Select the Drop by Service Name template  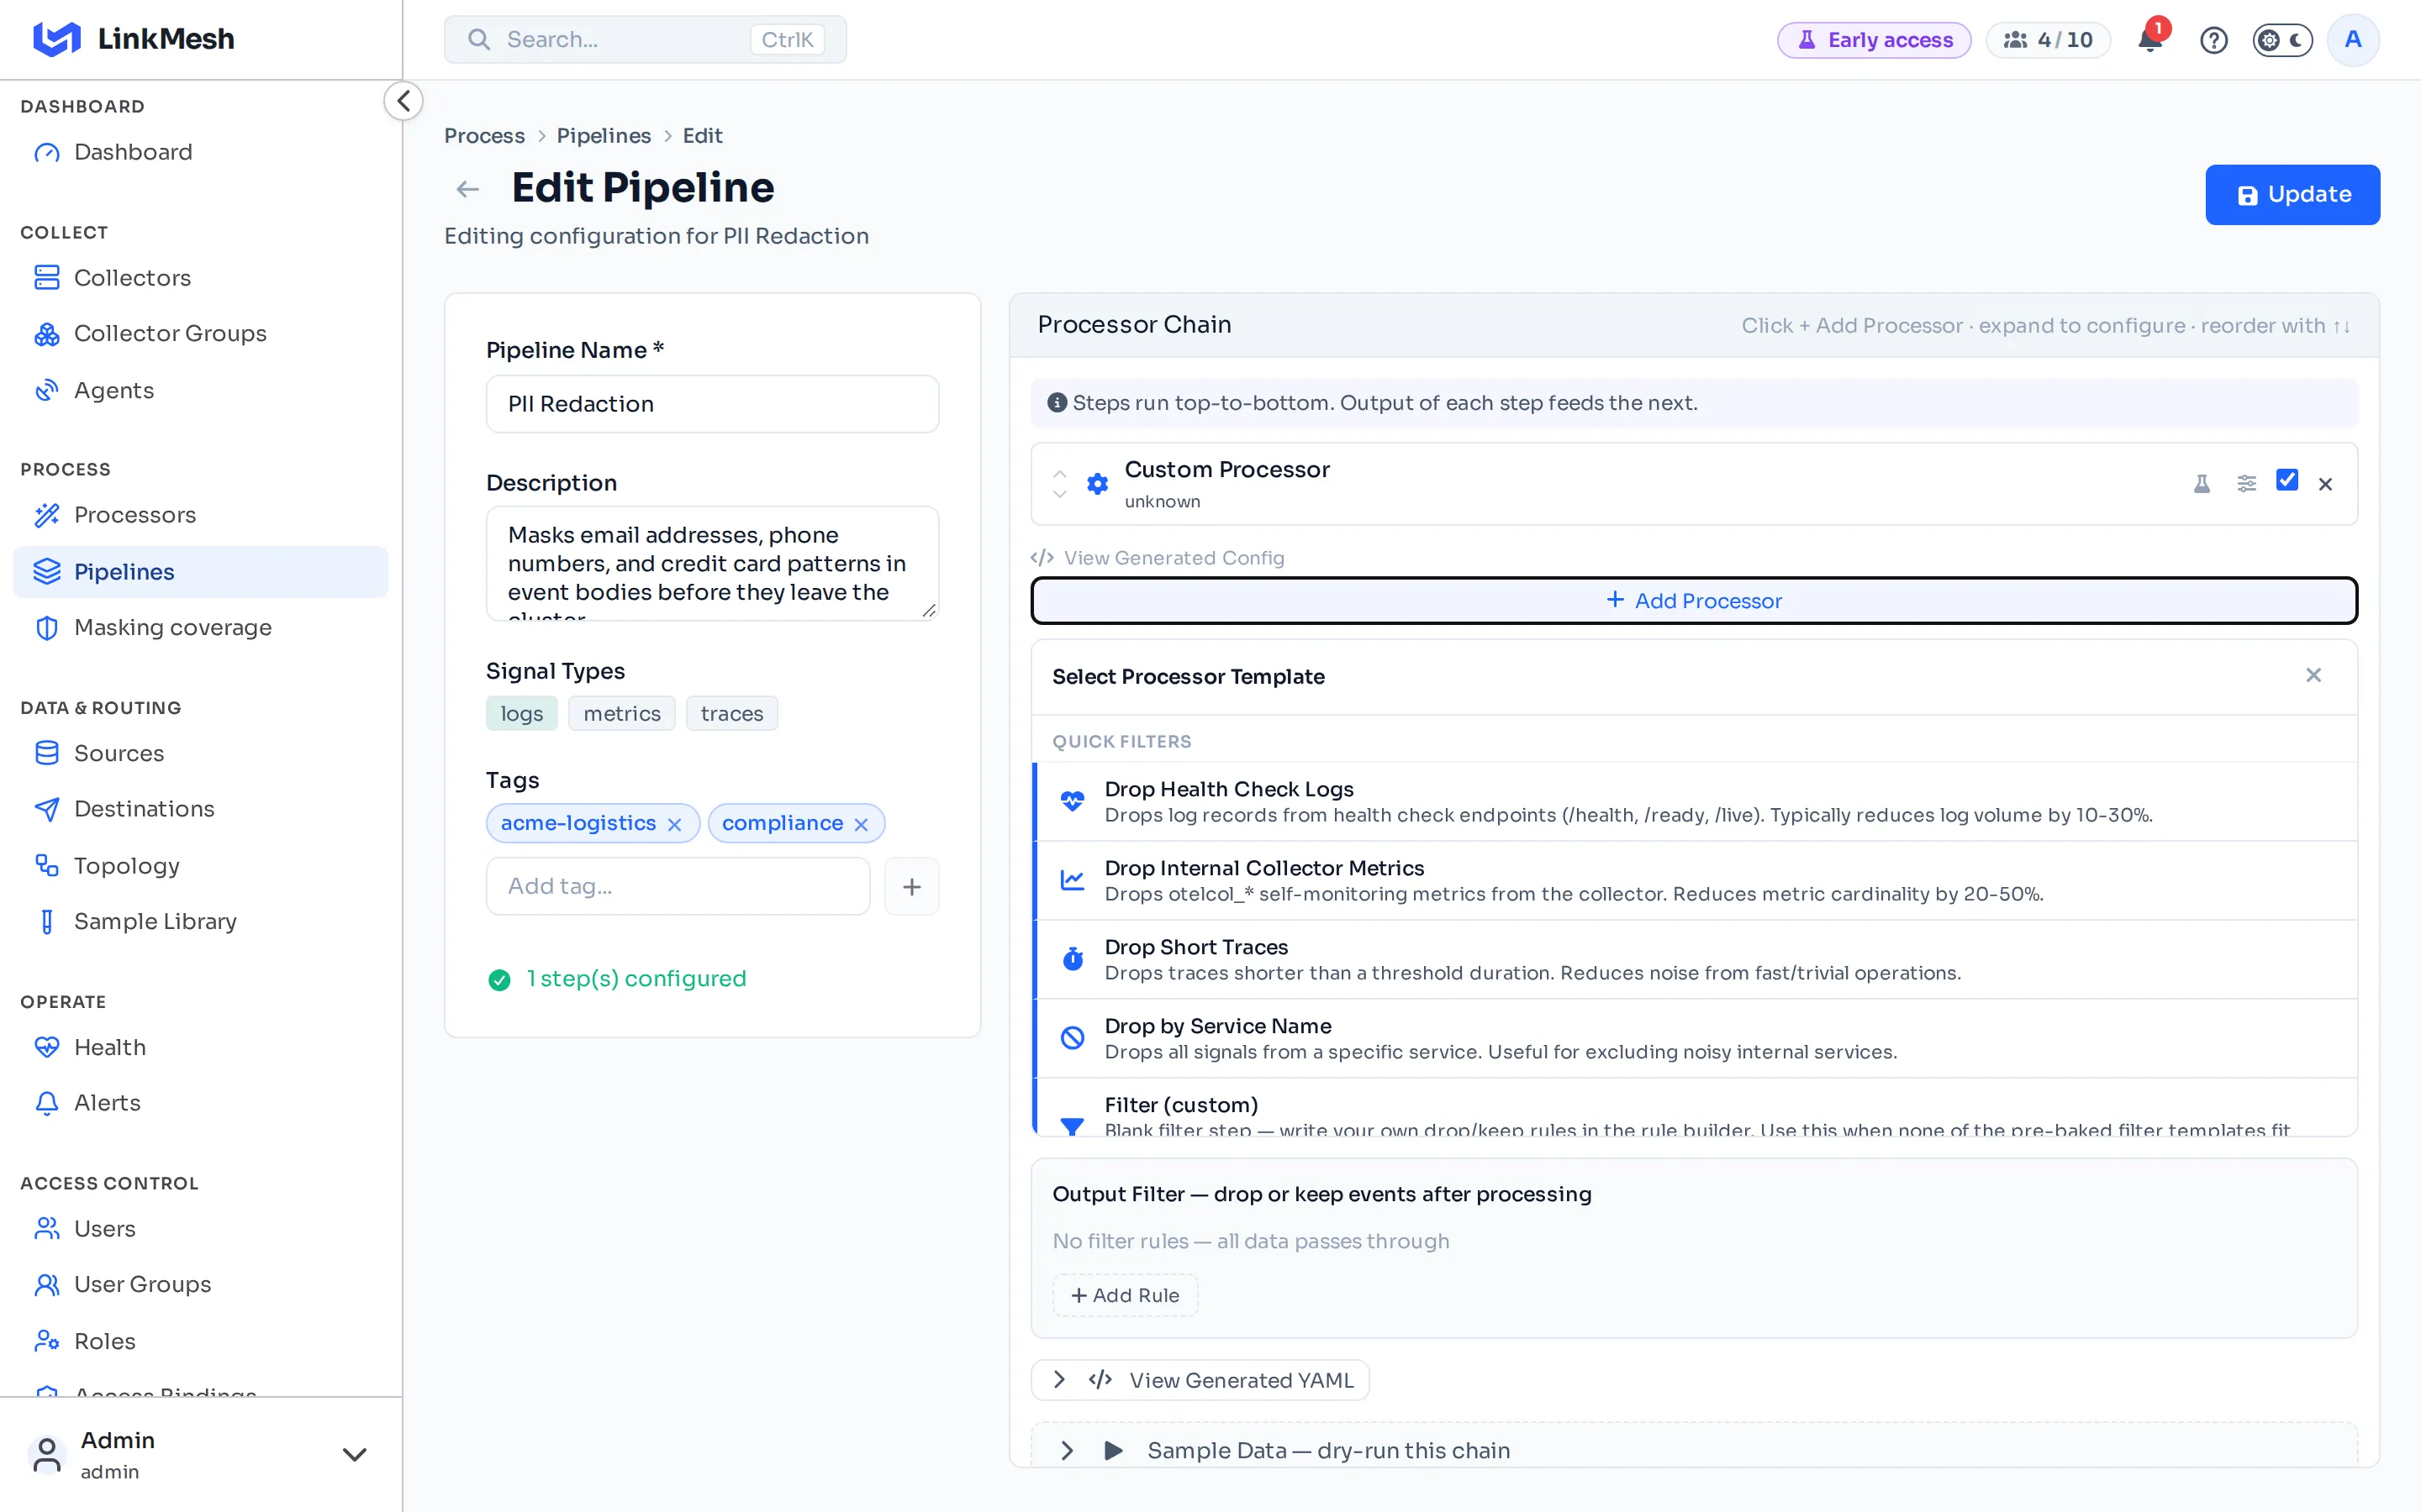point(1696,1038)
